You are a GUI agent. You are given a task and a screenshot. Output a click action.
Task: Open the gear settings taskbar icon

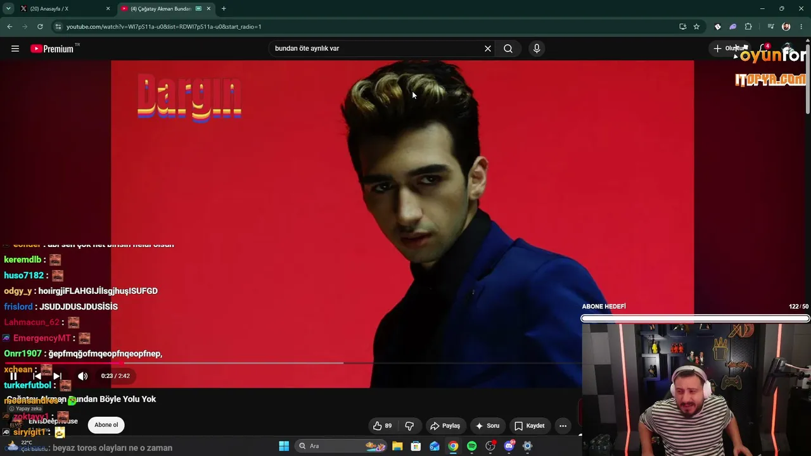(x=527, y=446)
